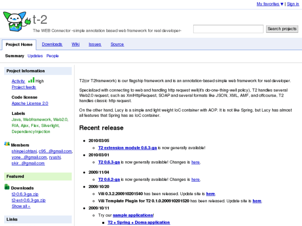Open member skir...@gmail.com profile
302x226 pixels.
click(28, 163)
